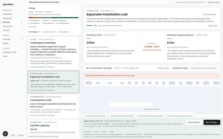The height and width of the screenshot is (139, 223).
Task: Click Wrenfield Residential Solar Portfolio title
Action: [44, 2]
